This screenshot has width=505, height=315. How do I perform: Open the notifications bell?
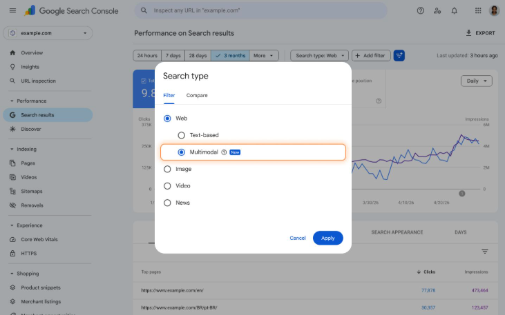(x=454, y=10)
